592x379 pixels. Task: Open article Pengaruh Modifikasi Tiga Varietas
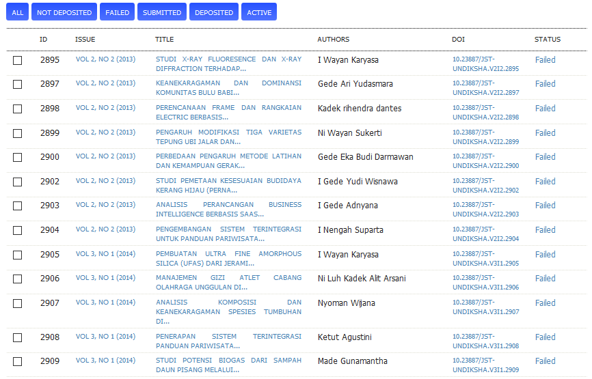coord(228,137)
